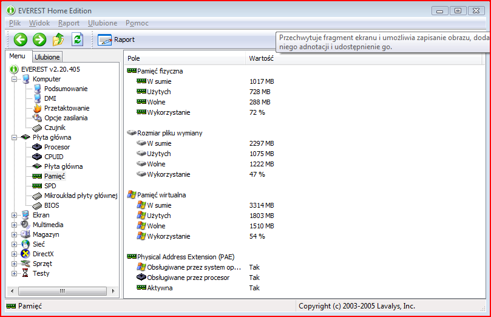Viewport: 491px width, 317px height.
Task: Click the tree scrollbar right arrow
Action: 113,291
